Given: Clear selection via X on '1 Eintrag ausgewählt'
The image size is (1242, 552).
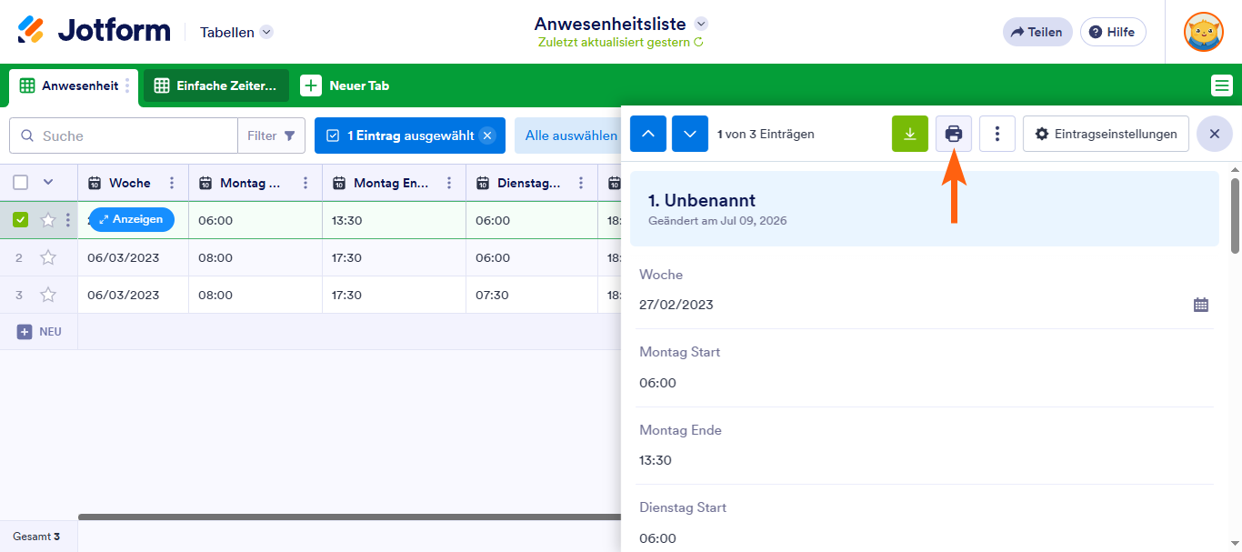Looking at the screenshot, I should pos(487,135).
